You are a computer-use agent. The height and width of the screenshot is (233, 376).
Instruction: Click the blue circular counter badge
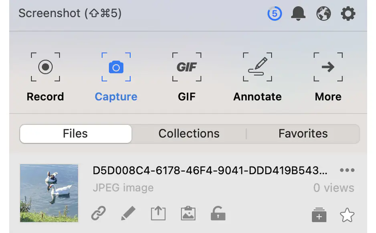click(275, 14)
